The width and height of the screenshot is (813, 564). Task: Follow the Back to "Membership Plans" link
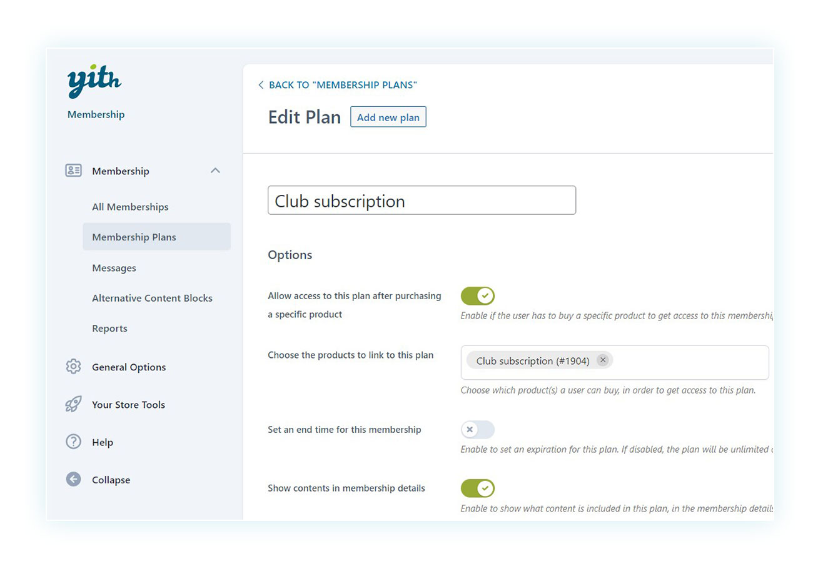tap(343, 85)
